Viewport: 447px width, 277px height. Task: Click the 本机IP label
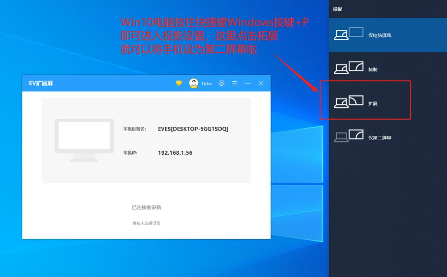pos(130,153)
